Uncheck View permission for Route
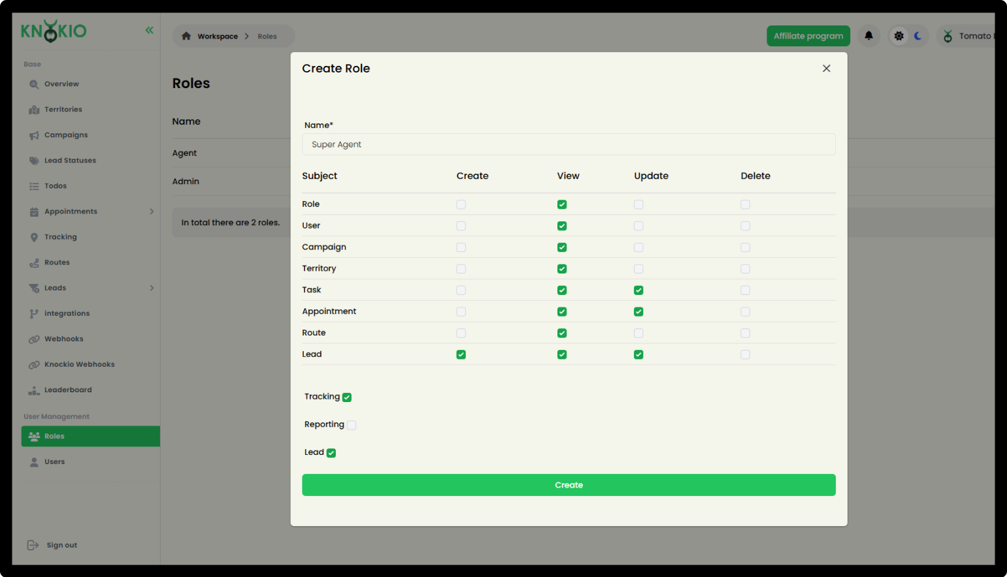 click(562, 333)
